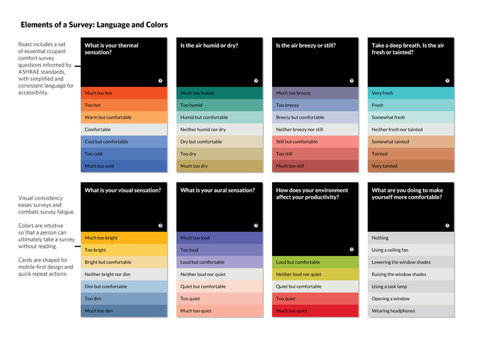Pick 'Much too still' option

(316, 166)
